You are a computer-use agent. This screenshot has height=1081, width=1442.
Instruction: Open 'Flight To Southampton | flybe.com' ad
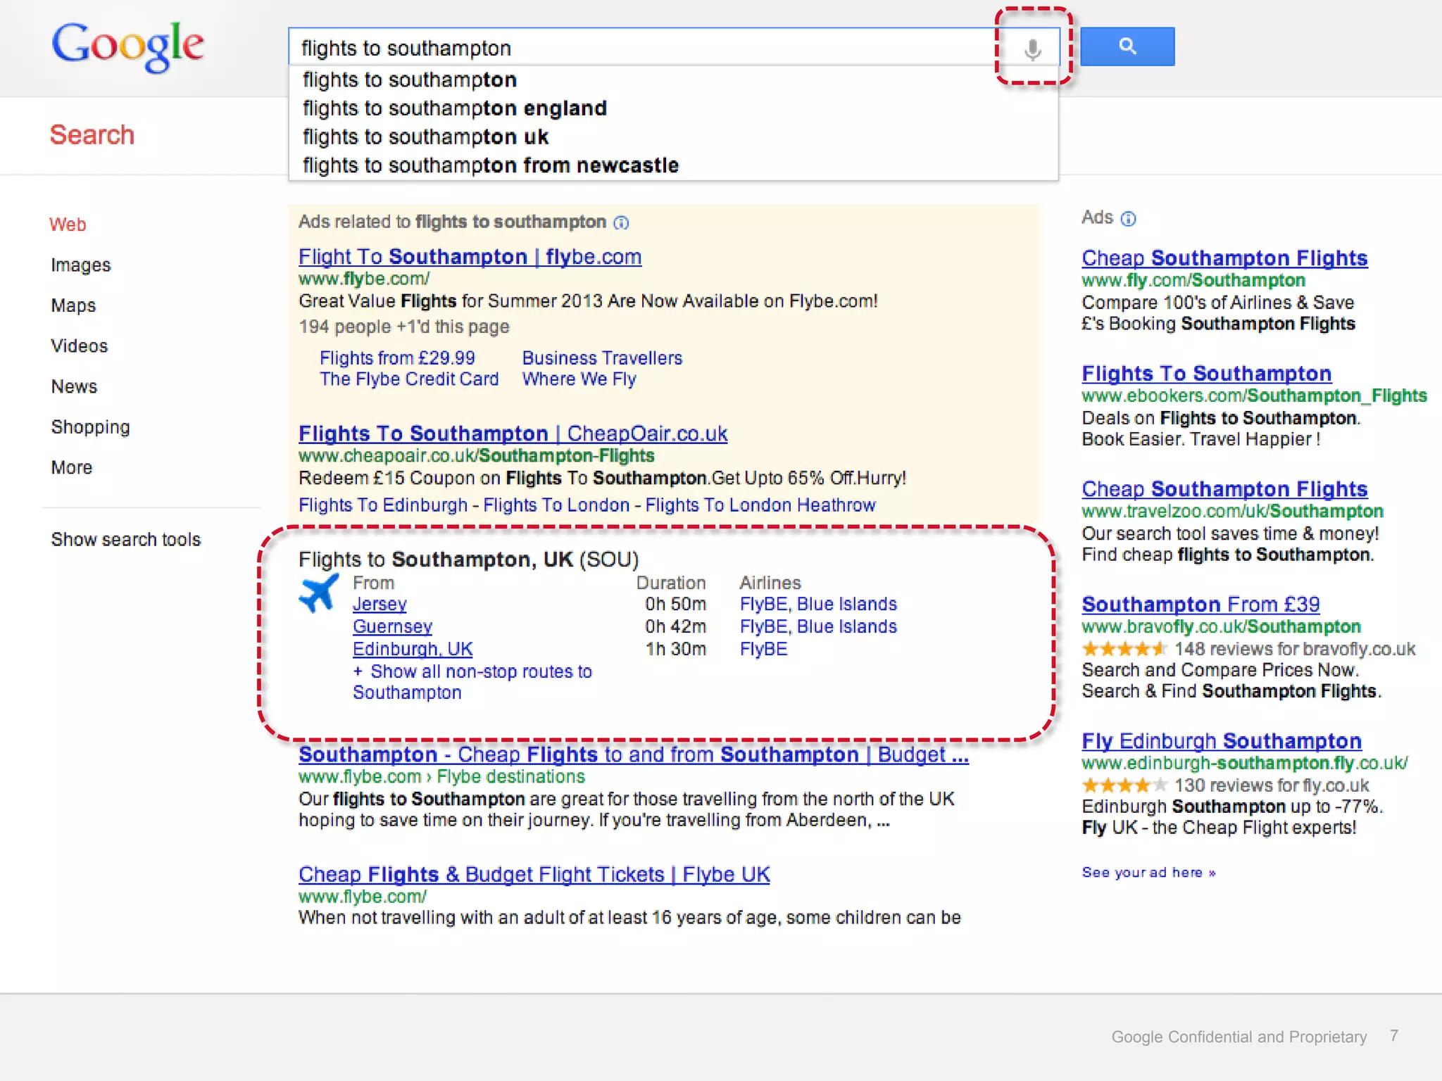coord(470,257)
